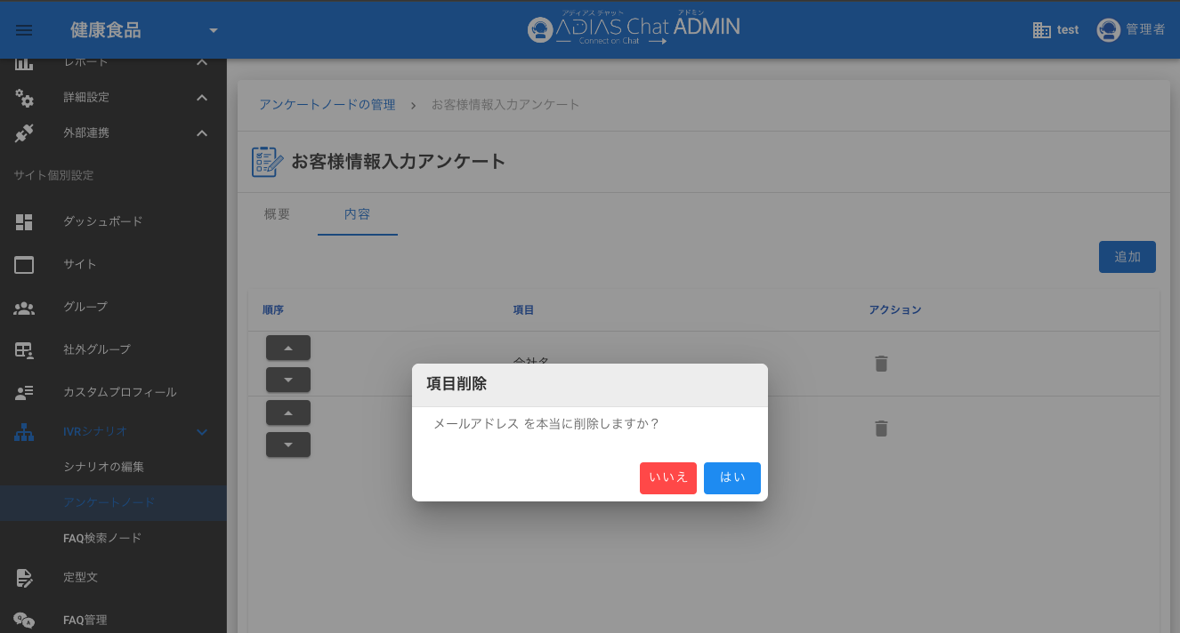Expand the 詳細設定 sidebar section
The image size is (1180, 633).
[x=202, y=98]
